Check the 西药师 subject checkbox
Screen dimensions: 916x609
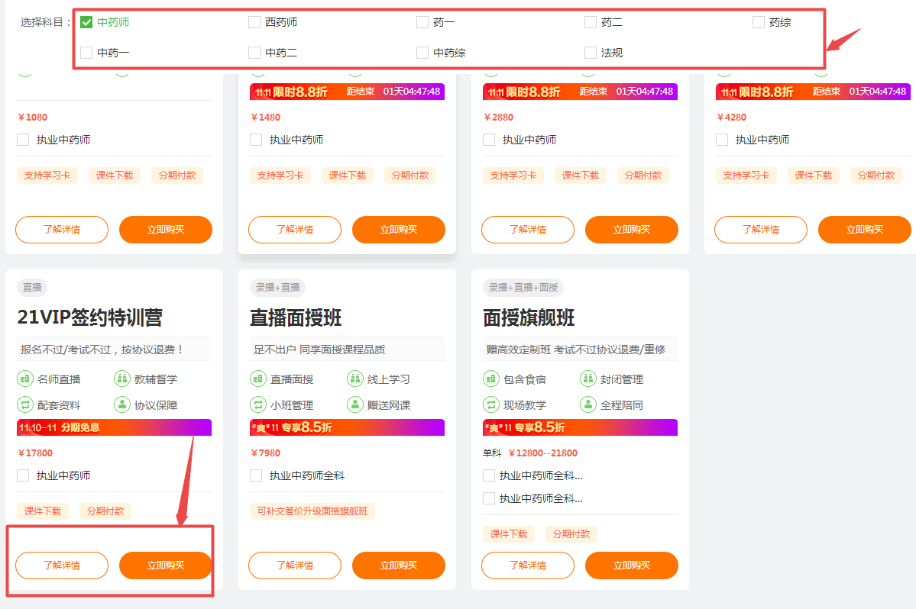coord(254,22)
